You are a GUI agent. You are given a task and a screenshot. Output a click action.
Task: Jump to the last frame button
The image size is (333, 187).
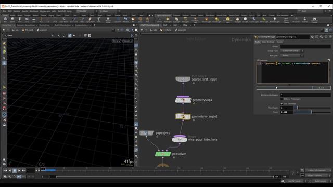[x=24, y=170]
